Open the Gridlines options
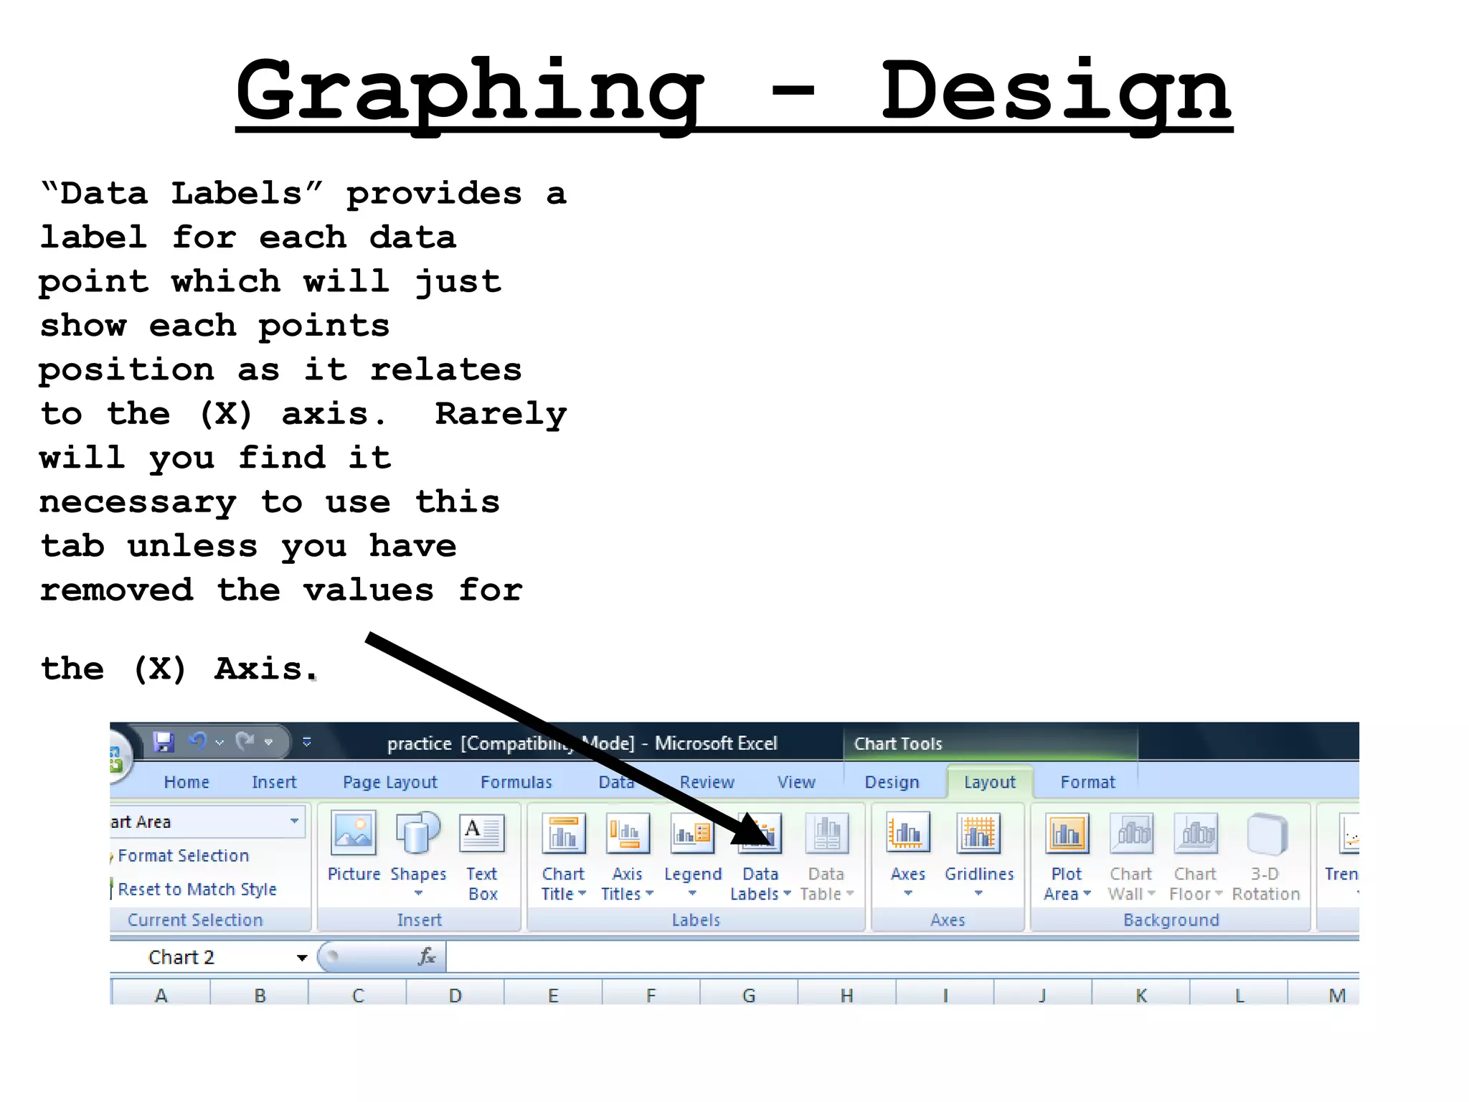 [x=979, y=854]
